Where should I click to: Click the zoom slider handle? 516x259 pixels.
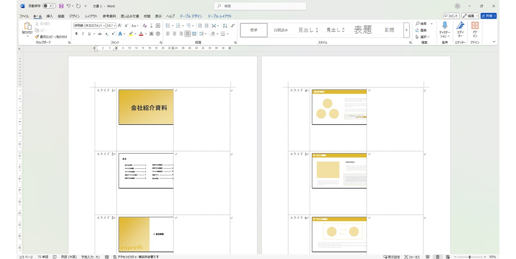pyautogui.click(x=469, y=257)
